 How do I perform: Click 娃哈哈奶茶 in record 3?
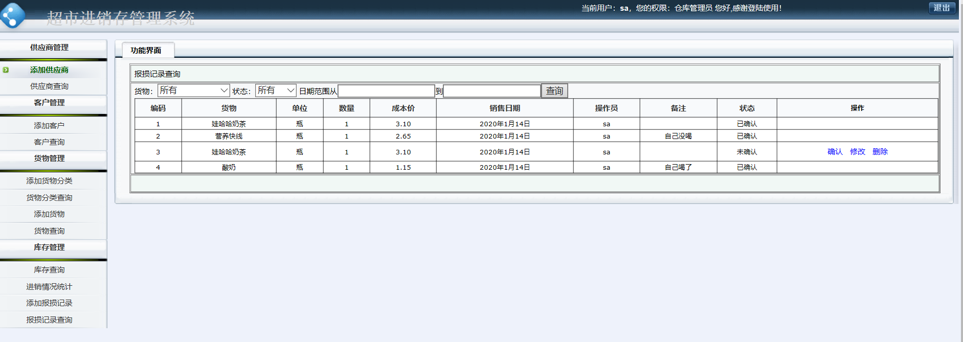[229, 152]
